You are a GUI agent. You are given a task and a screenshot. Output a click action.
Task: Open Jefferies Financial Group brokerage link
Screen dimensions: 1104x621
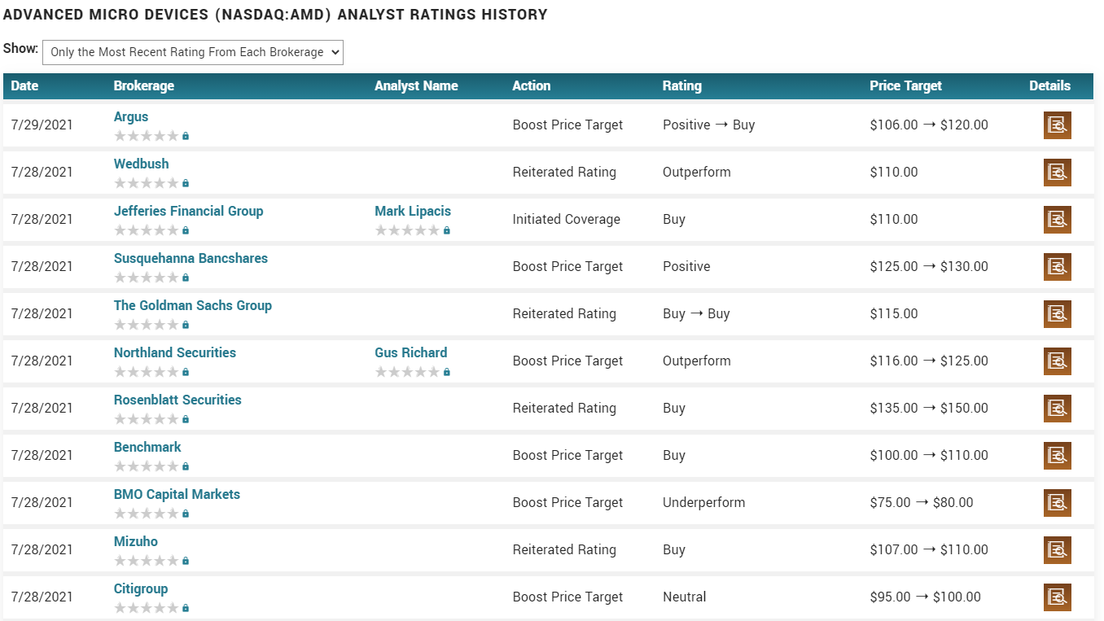(189, 211)
